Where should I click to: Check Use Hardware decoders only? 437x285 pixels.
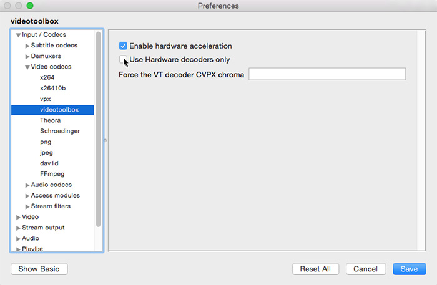pyautogui.click(x=123, y=59)
